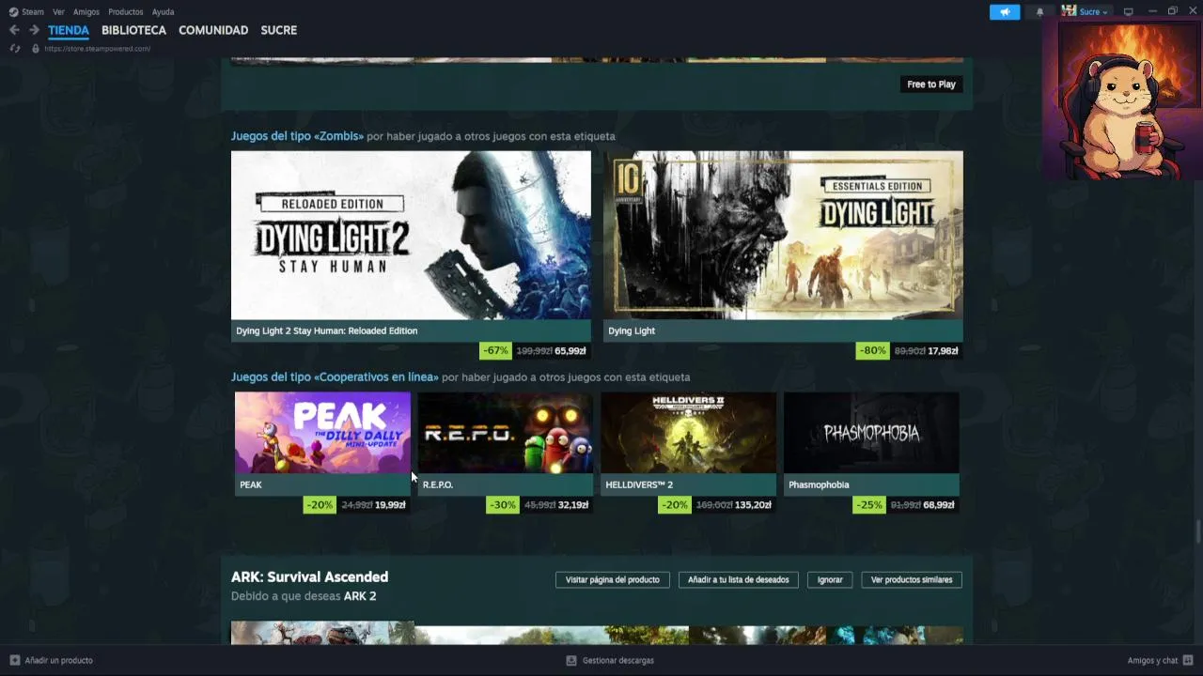Expand the Sucre account dropdown
Viewport: 1203px width, 676px height.
tap(1094, 12)
